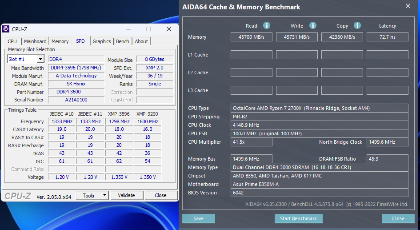The image size is (420, 230).
Task: Click the SPD Ext. XMP 2.0 field
Action: [x=155, y=68]
